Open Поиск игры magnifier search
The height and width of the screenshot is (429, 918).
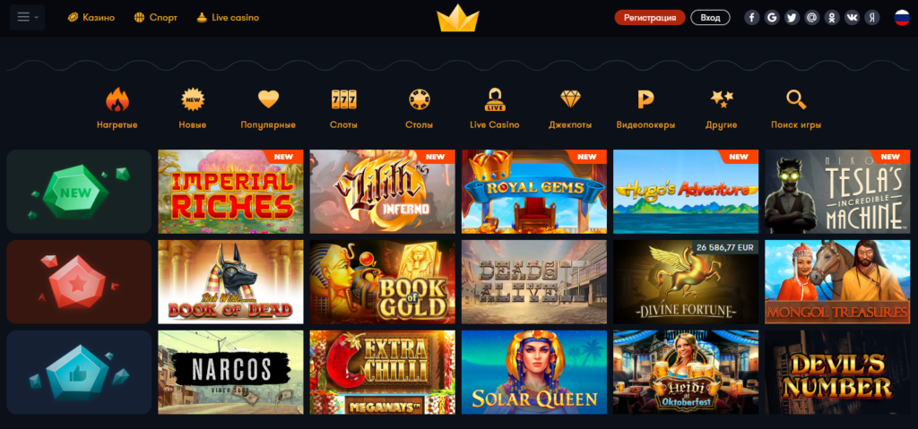click(x=796, y=109)
